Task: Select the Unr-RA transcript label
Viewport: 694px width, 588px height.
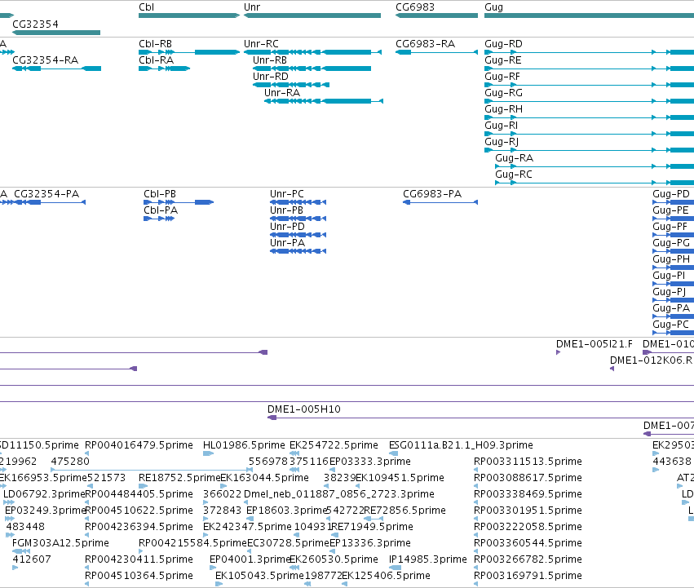Action: [282, 93]
